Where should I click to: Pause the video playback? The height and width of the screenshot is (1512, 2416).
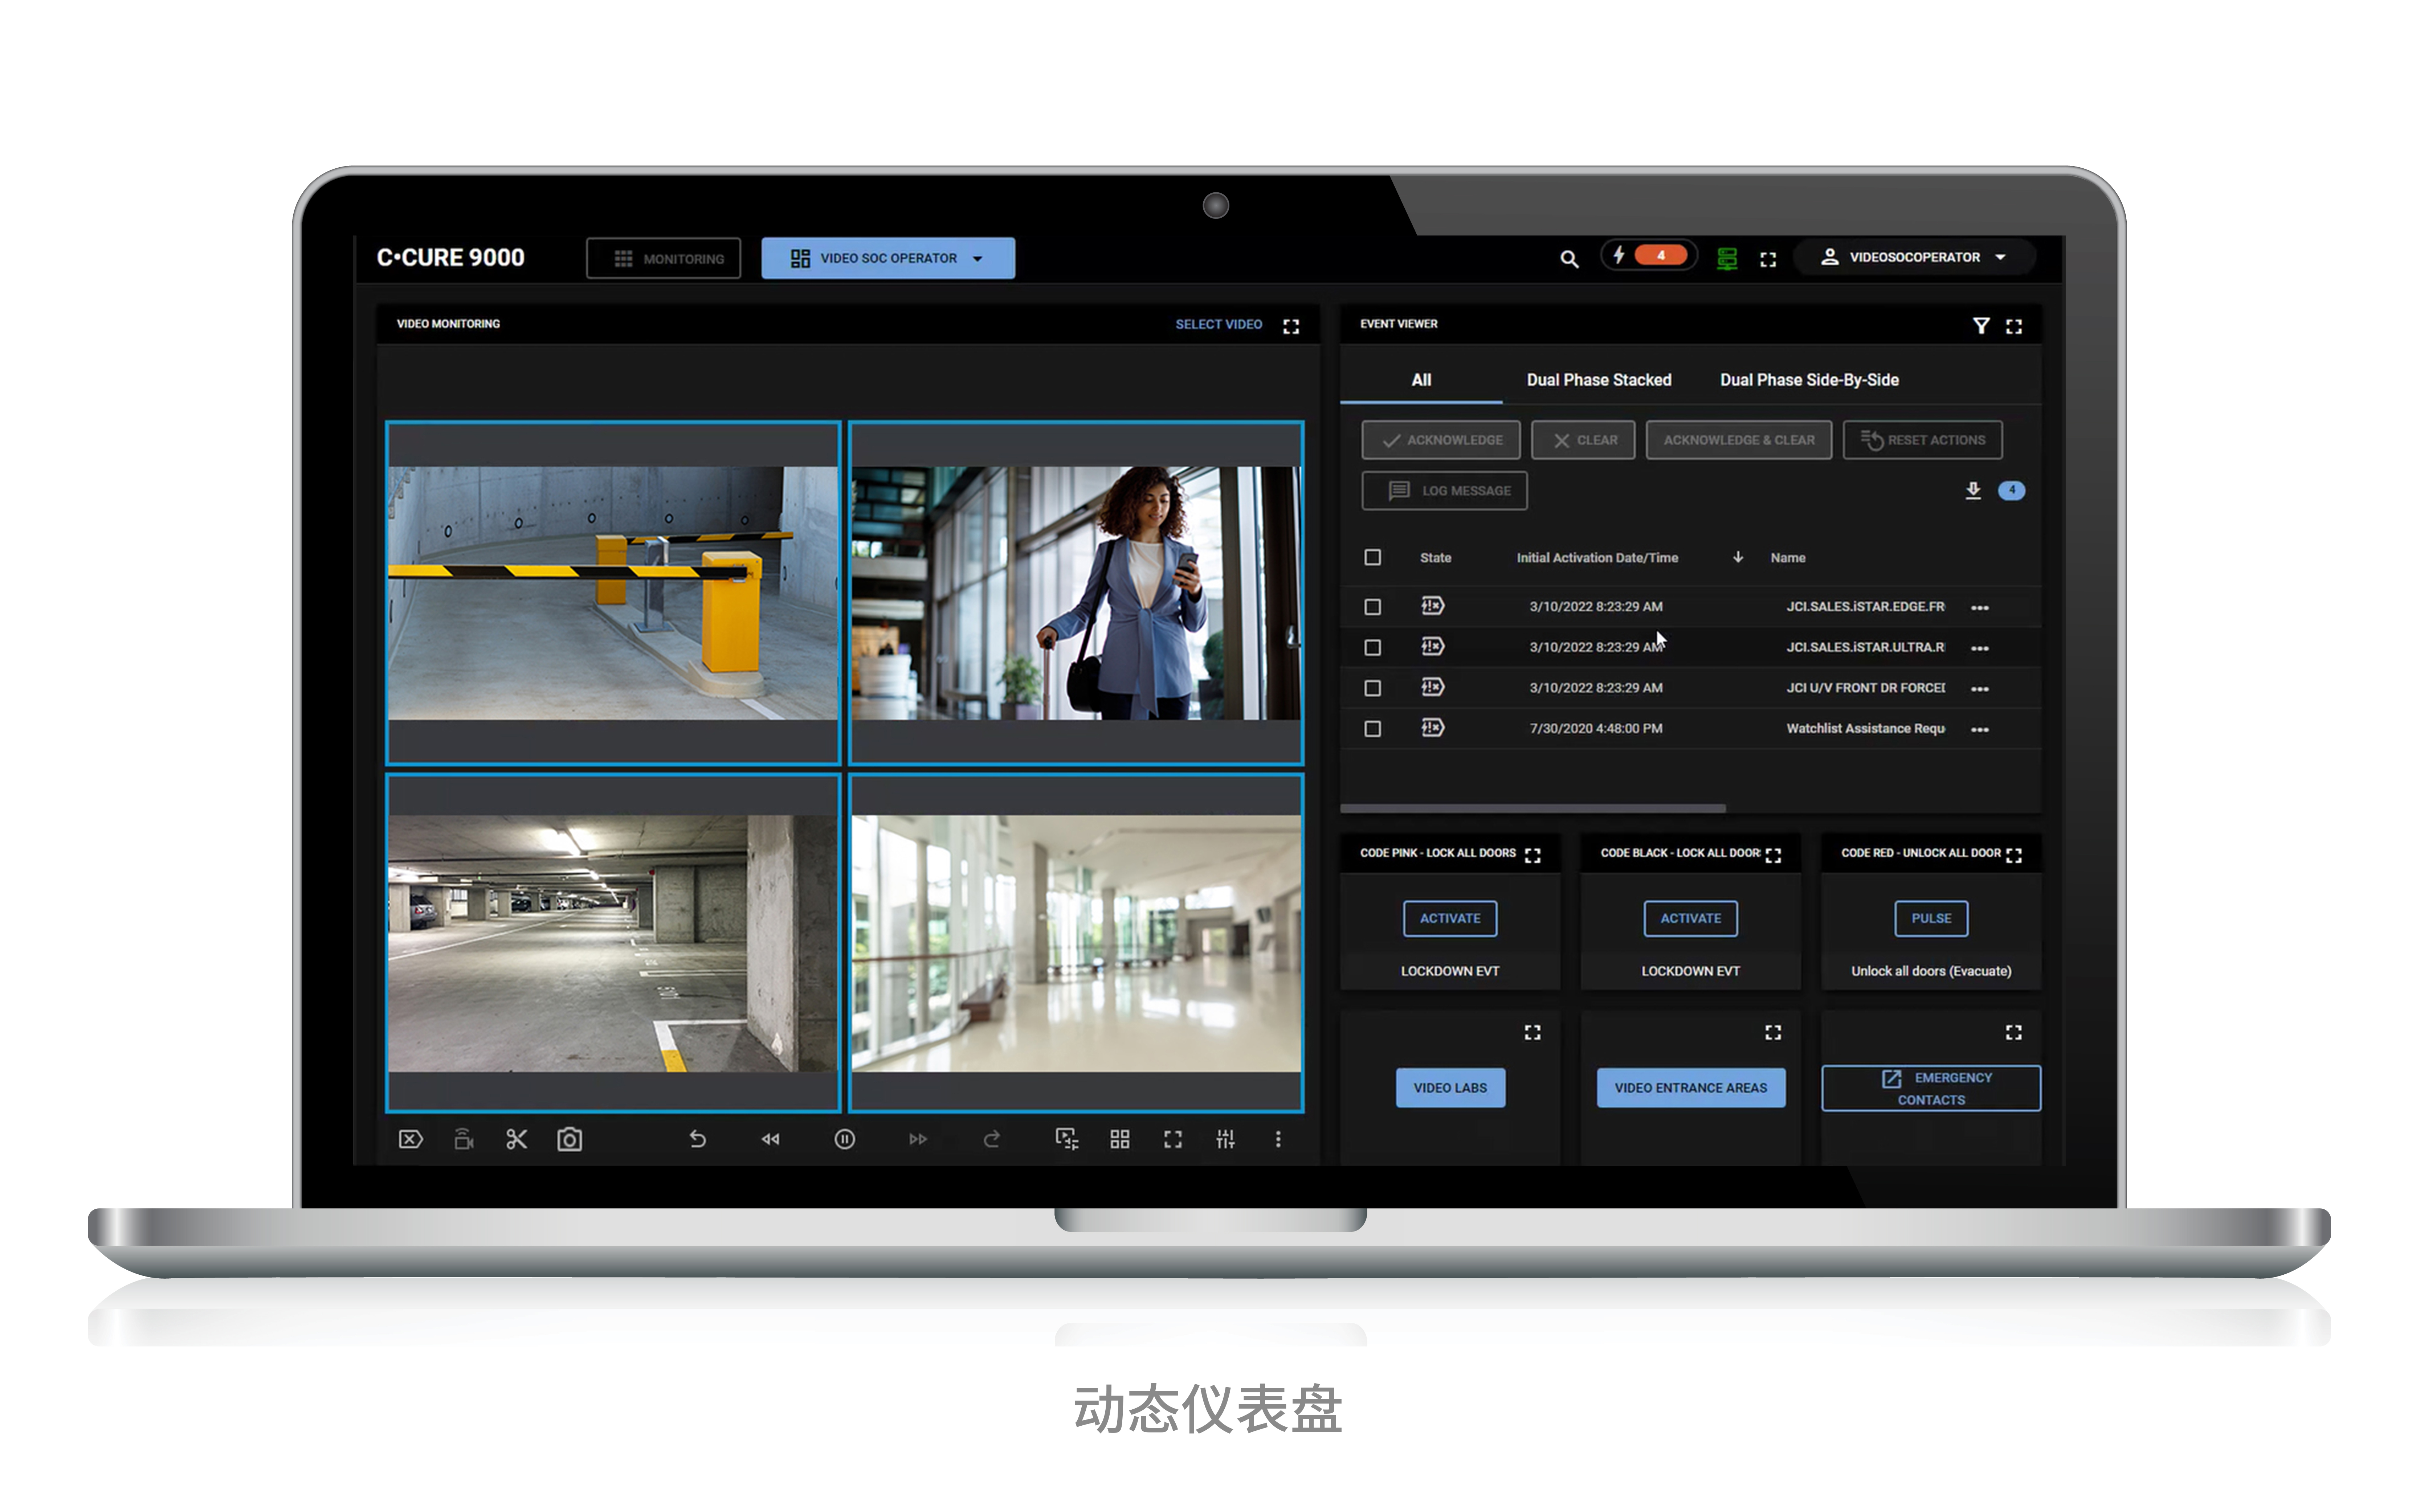pos(844,1139)
